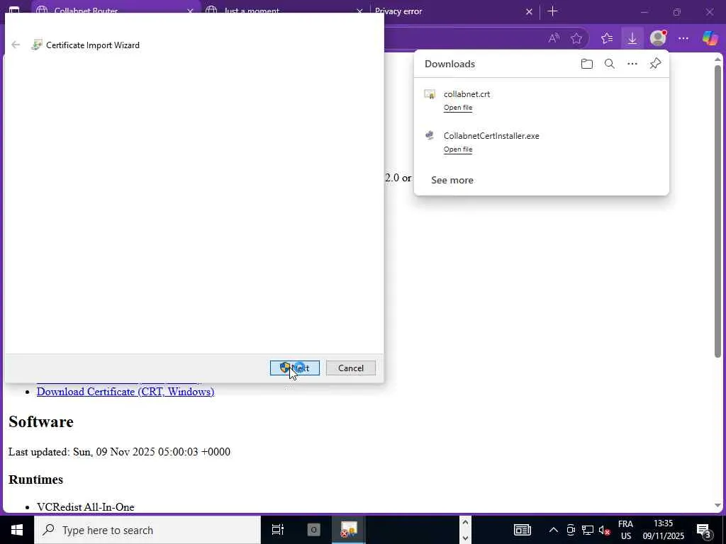Open Edge profile avatar

point(658,38)
